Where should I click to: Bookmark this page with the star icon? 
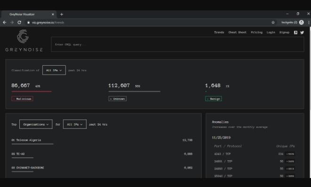click(273, 23)
